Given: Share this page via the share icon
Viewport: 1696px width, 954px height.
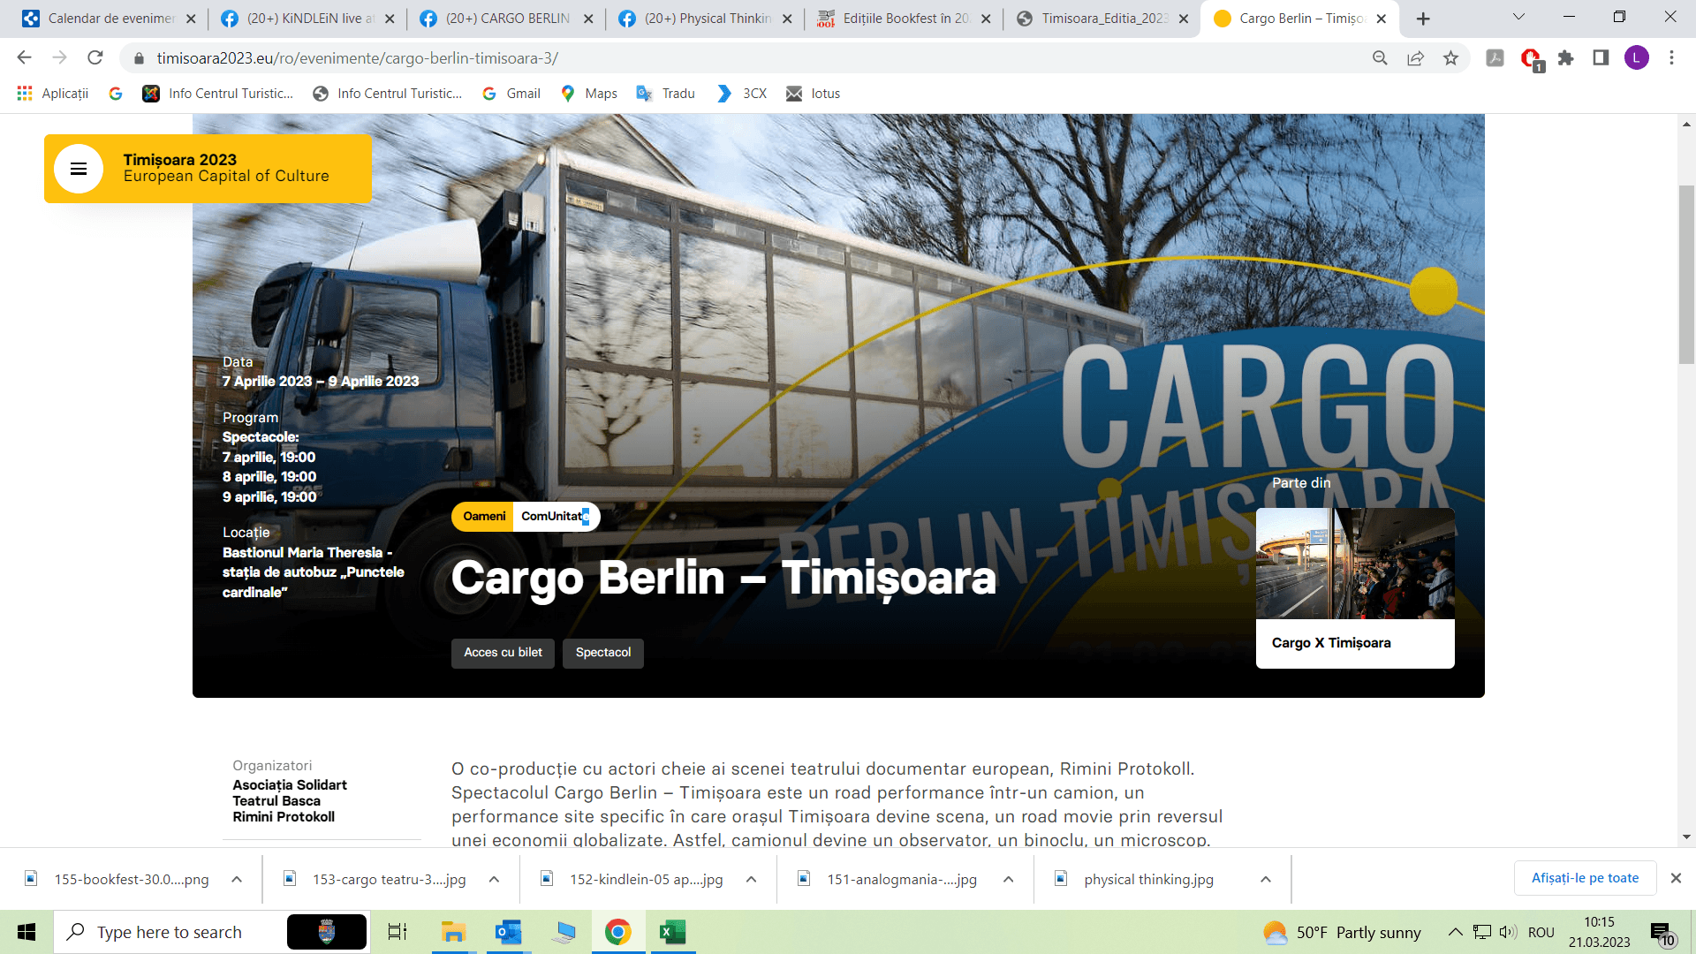Looking at the screenshot, I should 1415,58.
